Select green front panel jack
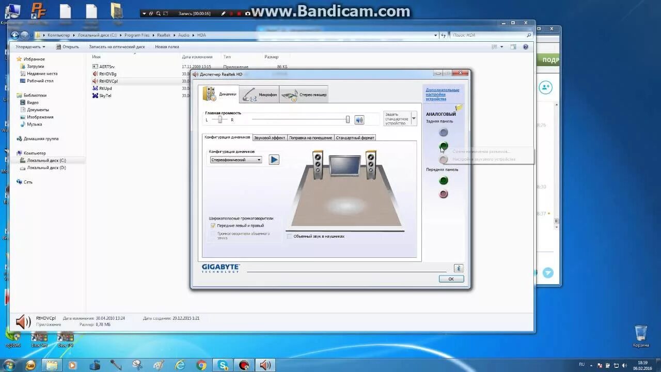Image resolution: width=661 pixels, height=372 pixels. coord(443,180)
